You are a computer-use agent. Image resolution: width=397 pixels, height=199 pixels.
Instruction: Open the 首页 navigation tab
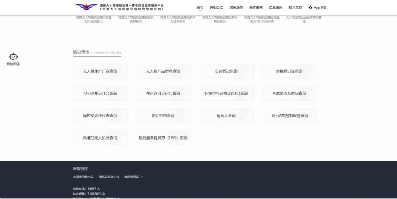(x=200, y=7)
